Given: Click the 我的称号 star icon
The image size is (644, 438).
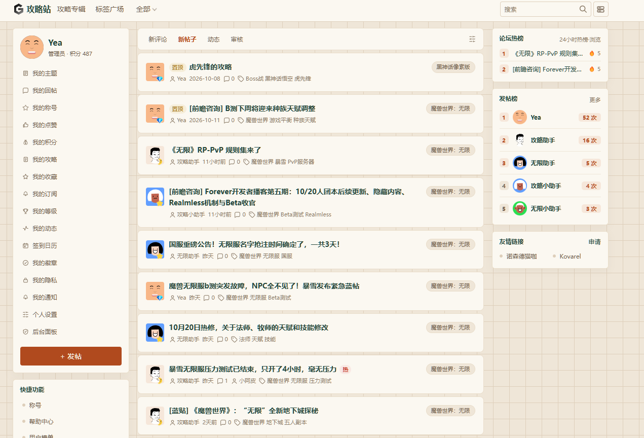Looking at the screenshot, I should click(25, 108).
